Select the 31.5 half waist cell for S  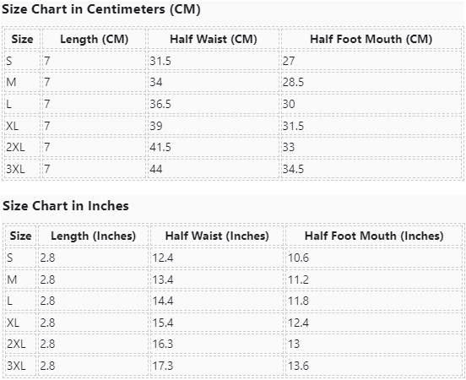click(214, 61)
